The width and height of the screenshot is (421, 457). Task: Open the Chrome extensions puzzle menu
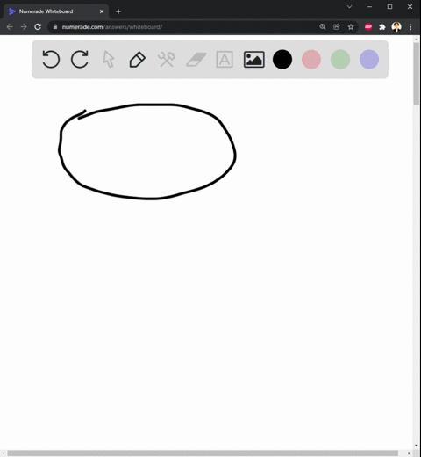382,27
